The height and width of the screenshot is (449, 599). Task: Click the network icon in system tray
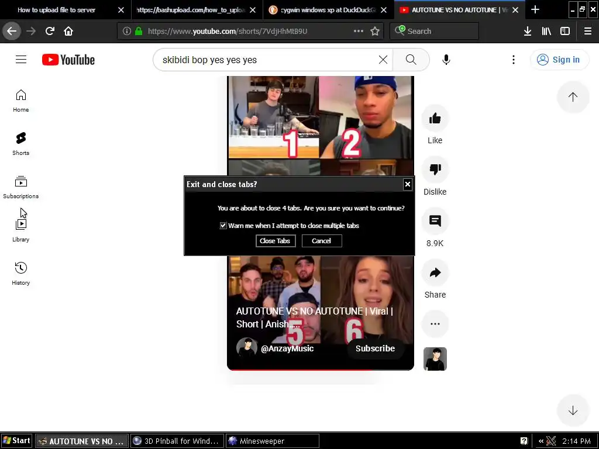[551, 441]
